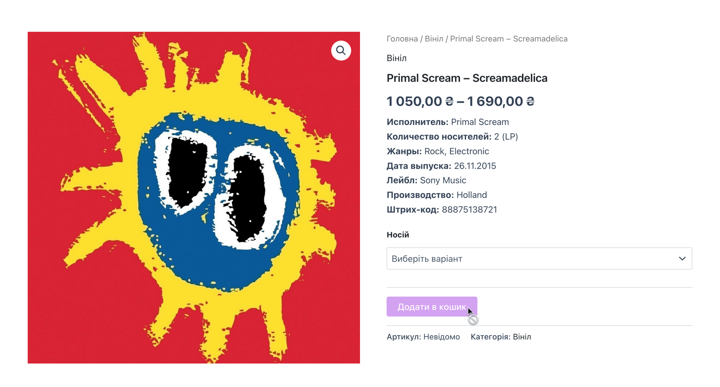The image size is (720, 387).
Task: Click the 'Primal Scream – Screamadelica' product heading
Action: [x=467, y=78]
